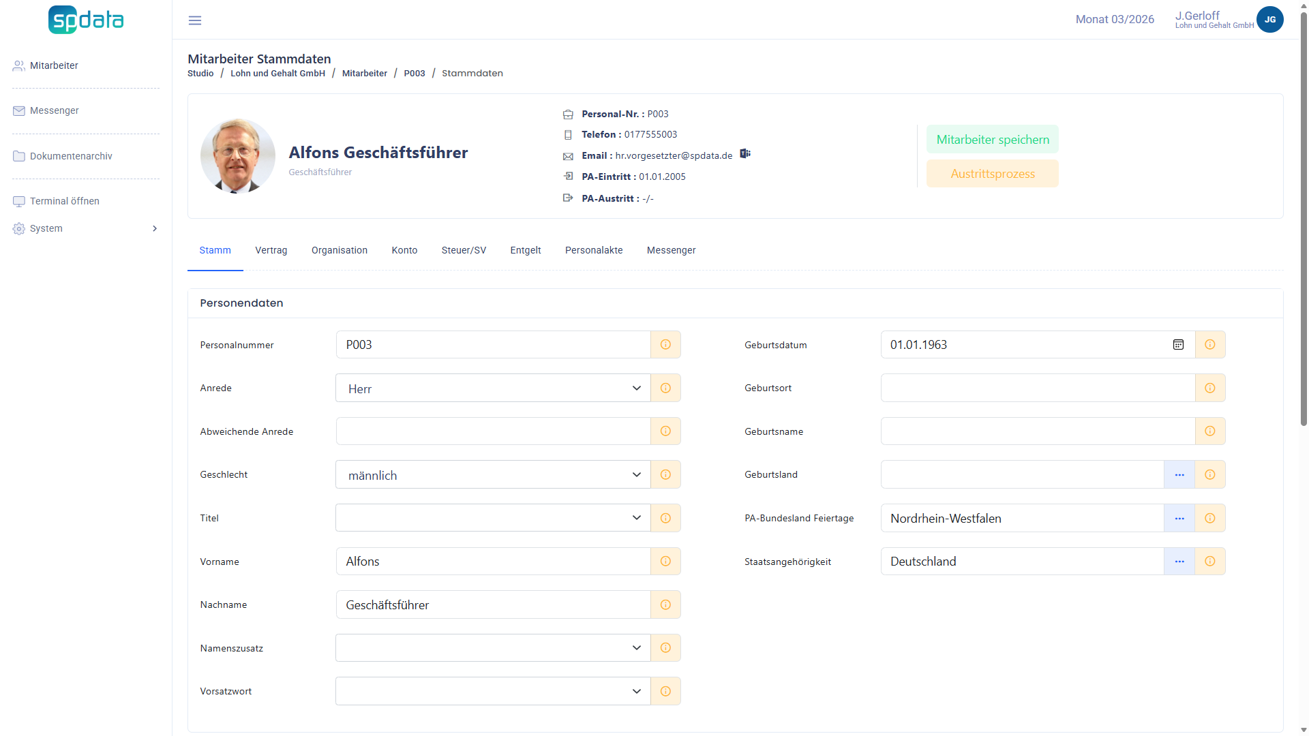Viewport: 1309px width, 736px height.
Task: Open Geburtsland lookup via three-dots button
Action: tap(1179, 475)
